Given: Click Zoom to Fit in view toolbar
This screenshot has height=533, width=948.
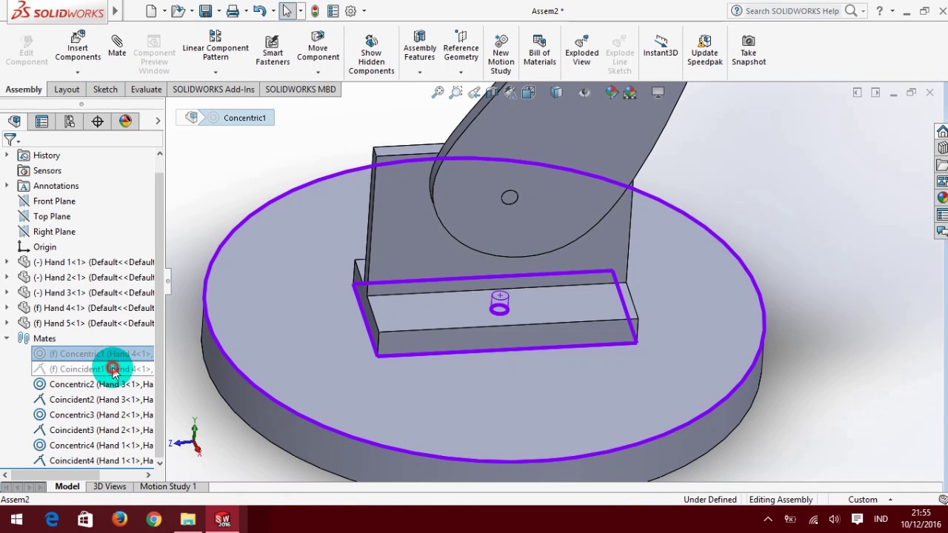Looking at the screenshot, I should click(x=438, y=93).
